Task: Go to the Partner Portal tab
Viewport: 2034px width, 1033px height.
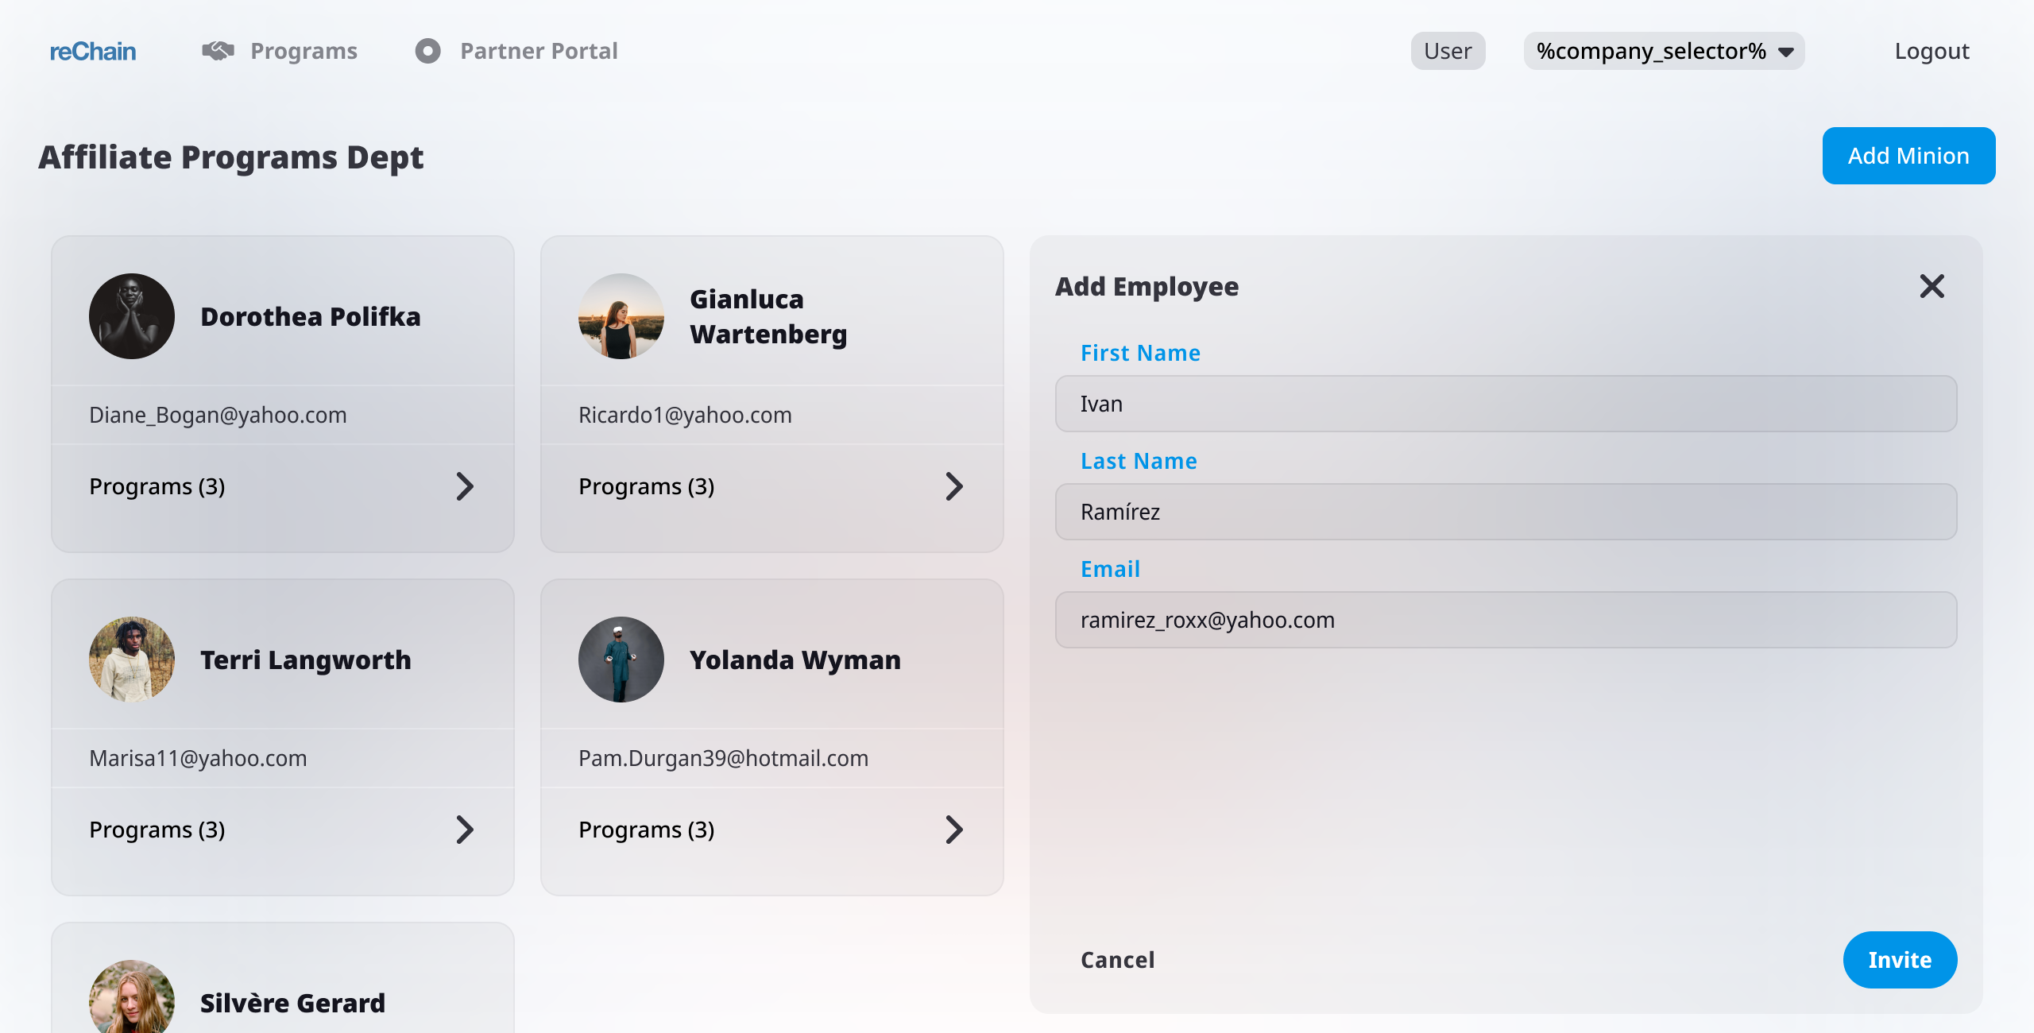Action: pyautogui.click(x=539, y=51)
